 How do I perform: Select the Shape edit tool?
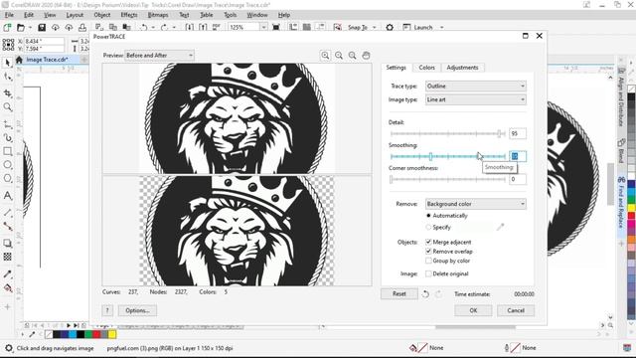tap(7, 77)
